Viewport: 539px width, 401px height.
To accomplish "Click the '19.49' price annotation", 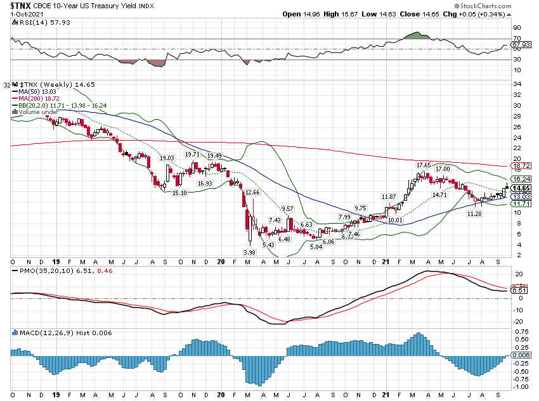I will tap(214, 156).
